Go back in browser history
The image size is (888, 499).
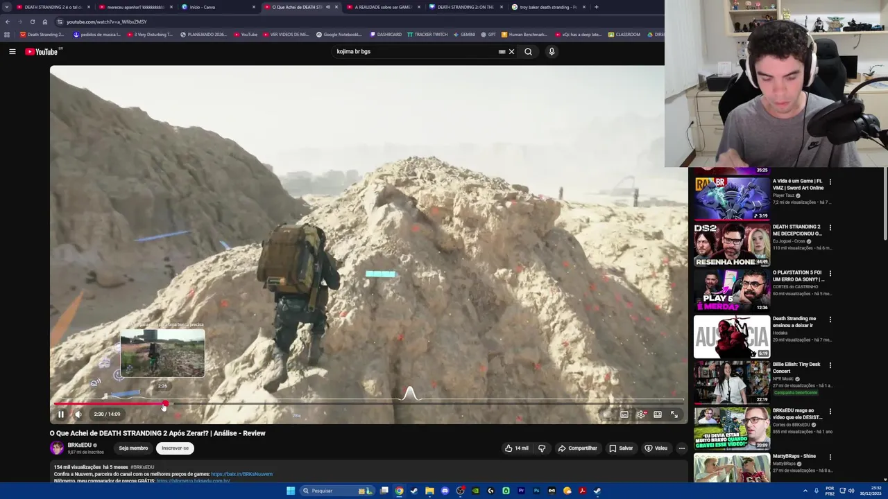click(x=8, y=21)
